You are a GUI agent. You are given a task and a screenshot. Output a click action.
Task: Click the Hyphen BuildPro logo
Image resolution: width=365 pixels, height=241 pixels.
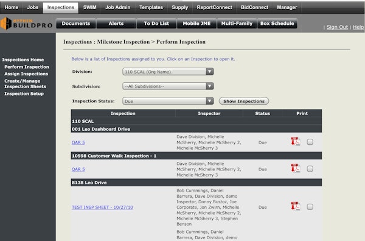point(26,23)
